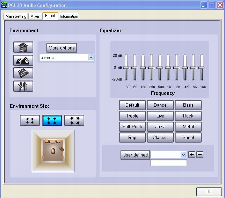Open the Information tab
The width and height of the screenshot is (225, 198).
69,16
